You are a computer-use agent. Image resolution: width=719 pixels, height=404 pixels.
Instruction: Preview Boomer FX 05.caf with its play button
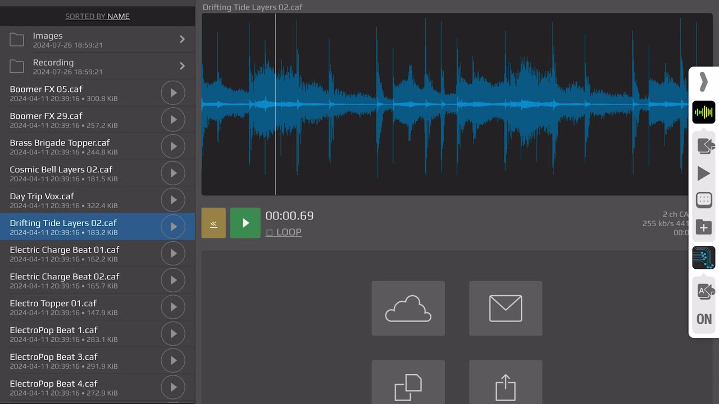click(x=173, y=93)
